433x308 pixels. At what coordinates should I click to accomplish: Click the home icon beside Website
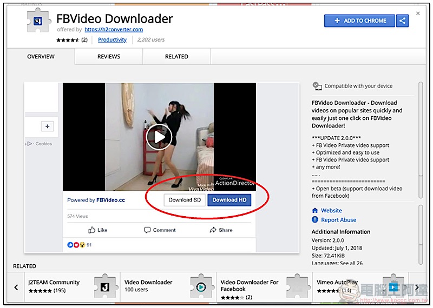(x=315, y=210)
